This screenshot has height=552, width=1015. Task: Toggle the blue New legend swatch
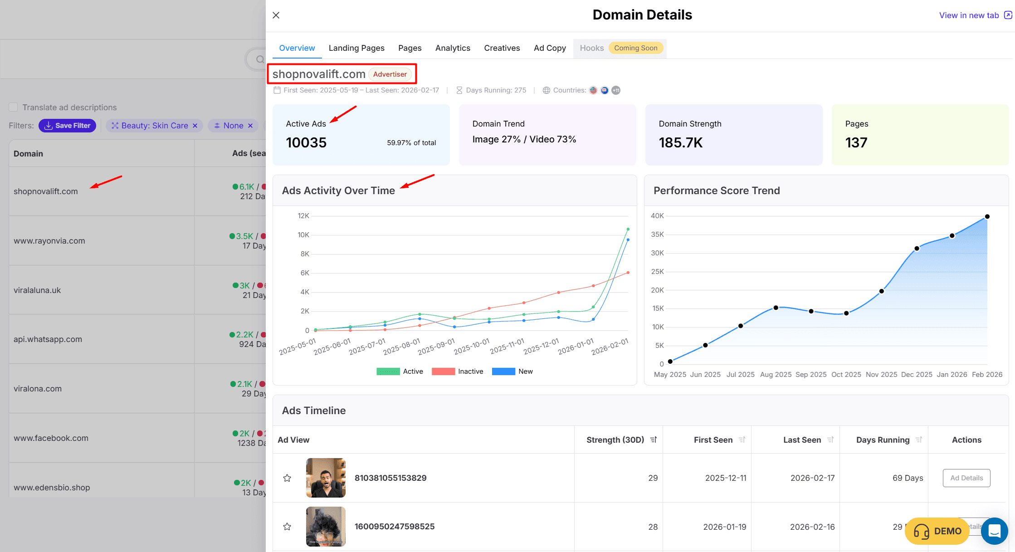tap(503, 371)
